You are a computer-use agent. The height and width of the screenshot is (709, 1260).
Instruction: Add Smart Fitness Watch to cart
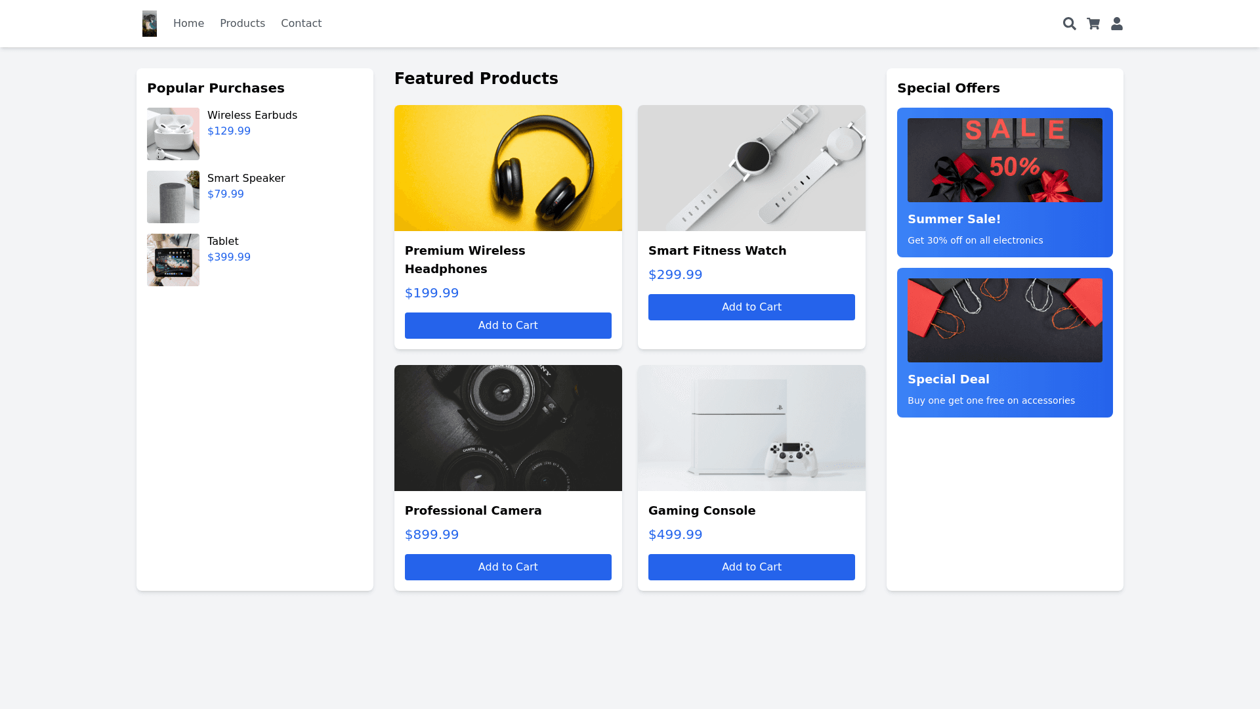point(751,307)
